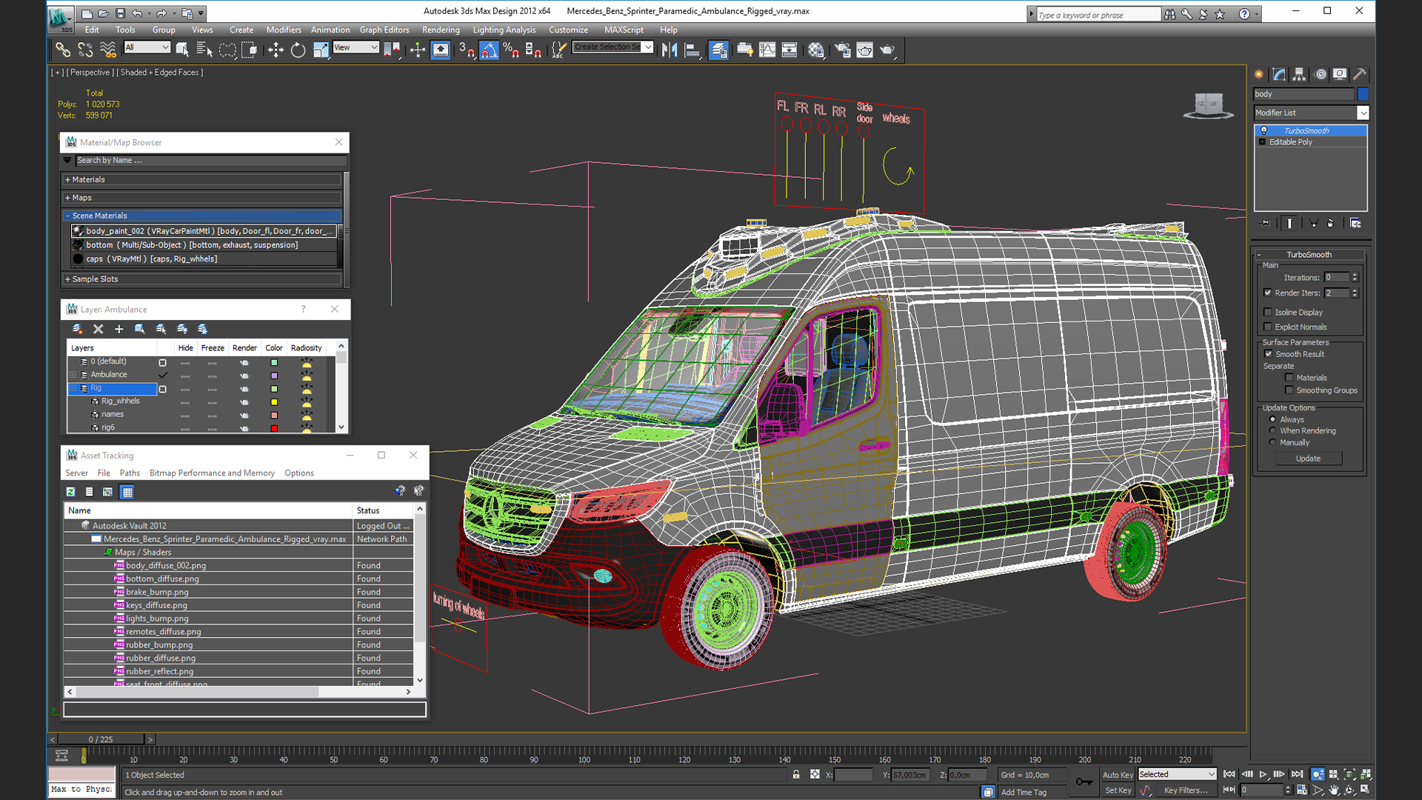Viewport: 1422px width, 800px height.
Task: Toggle the Angle Snap tool
Action: pos(489,50)
